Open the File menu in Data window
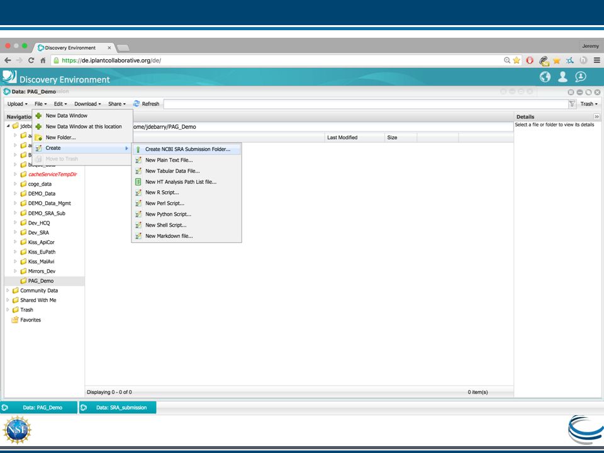604x453 pixels. 40,104
